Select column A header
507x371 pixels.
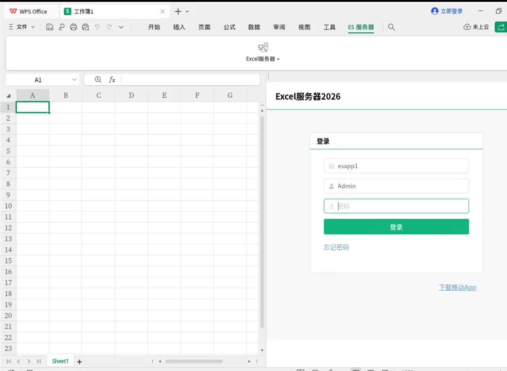(33, 95)
